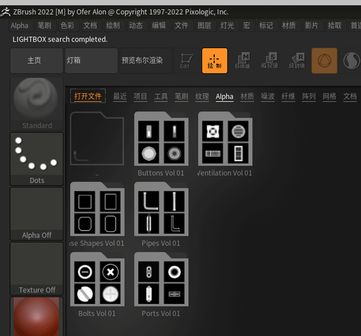Toggle the orange 绘制 draw mode button
361x336 pixels.
pyautogui.click(x=215, y=61)
